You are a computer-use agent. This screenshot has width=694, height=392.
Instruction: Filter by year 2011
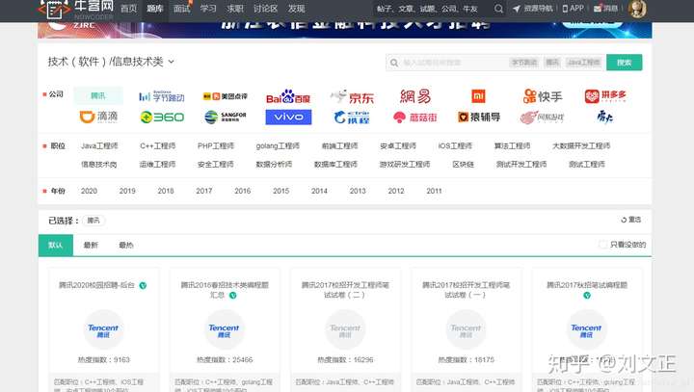434,191
